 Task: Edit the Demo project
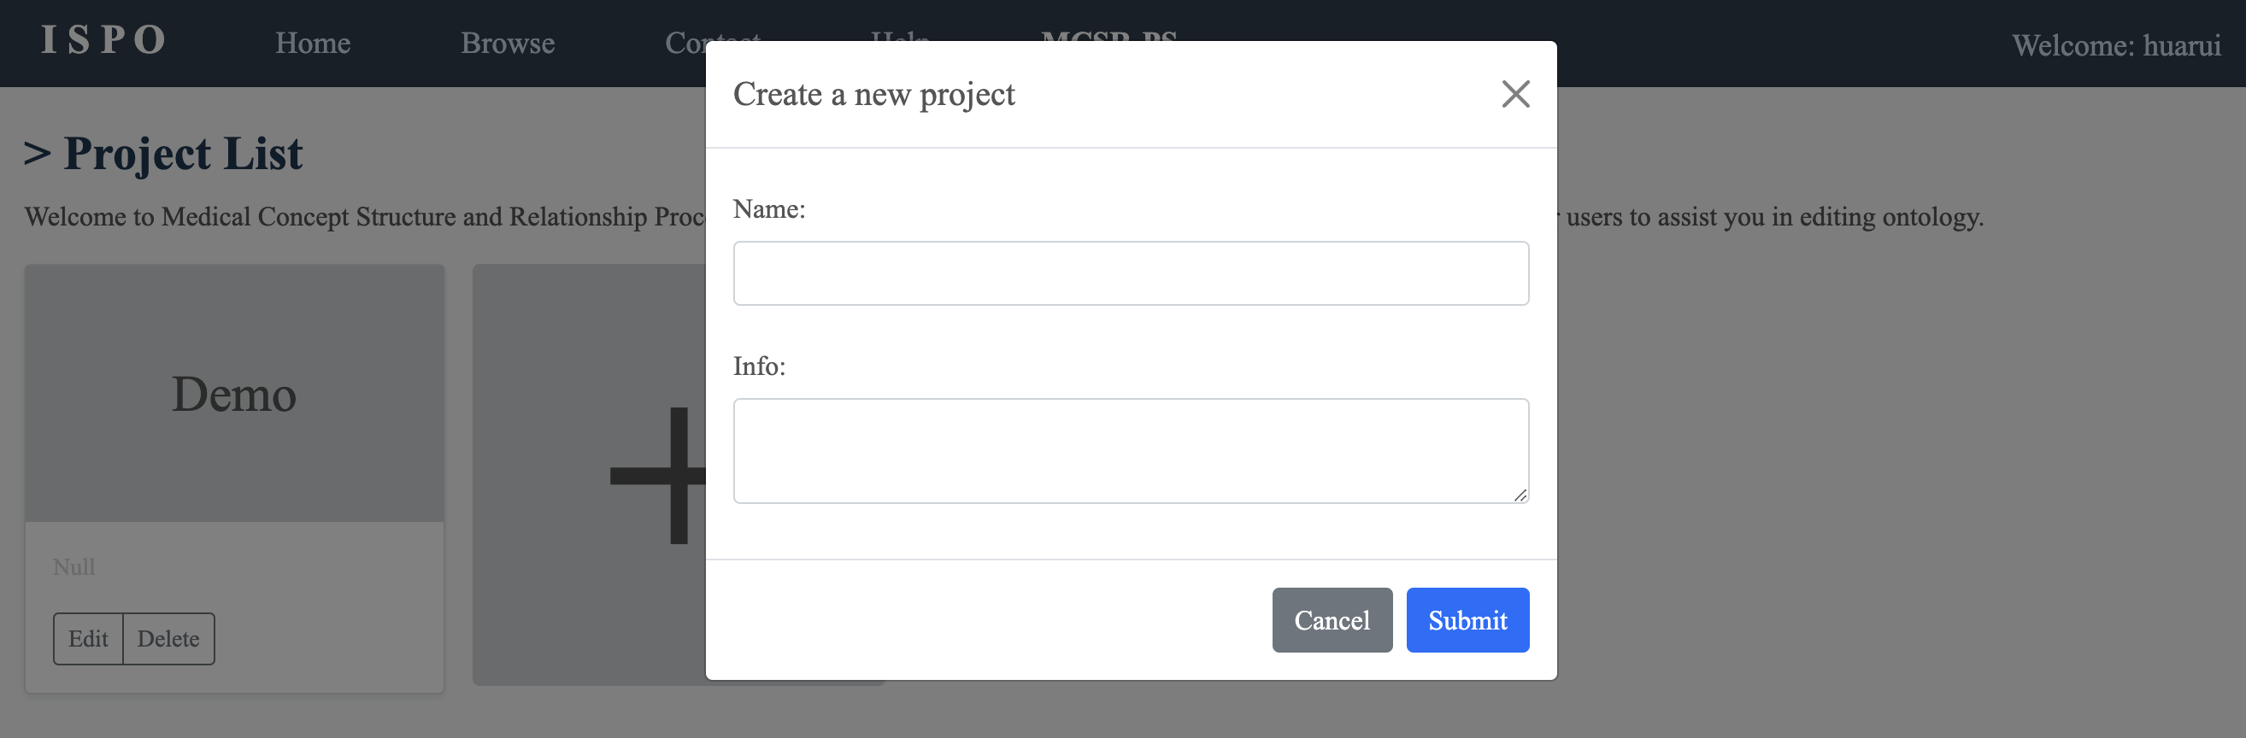pos(88,639)
